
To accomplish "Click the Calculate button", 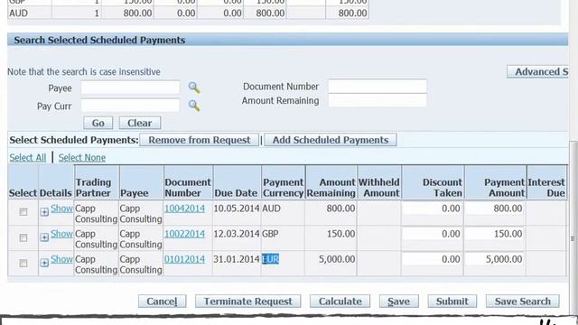I will [340, 302].
